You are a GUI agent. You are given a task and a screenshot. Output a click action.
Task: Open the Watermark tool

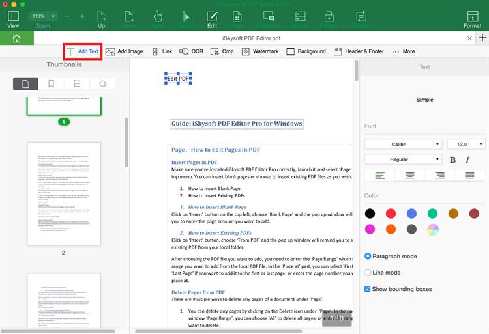click(260, 51)
